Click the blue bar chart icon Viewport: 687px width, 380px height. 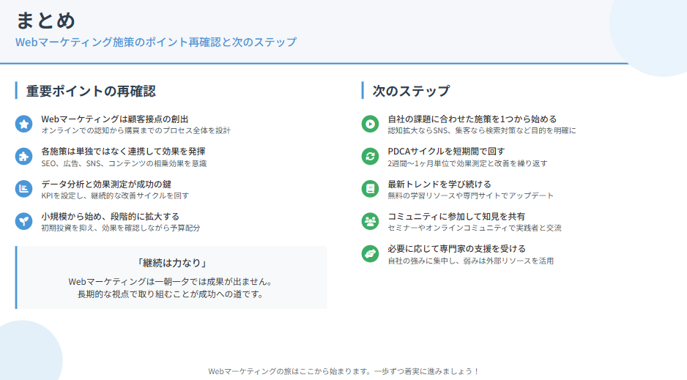coord(24,189)
